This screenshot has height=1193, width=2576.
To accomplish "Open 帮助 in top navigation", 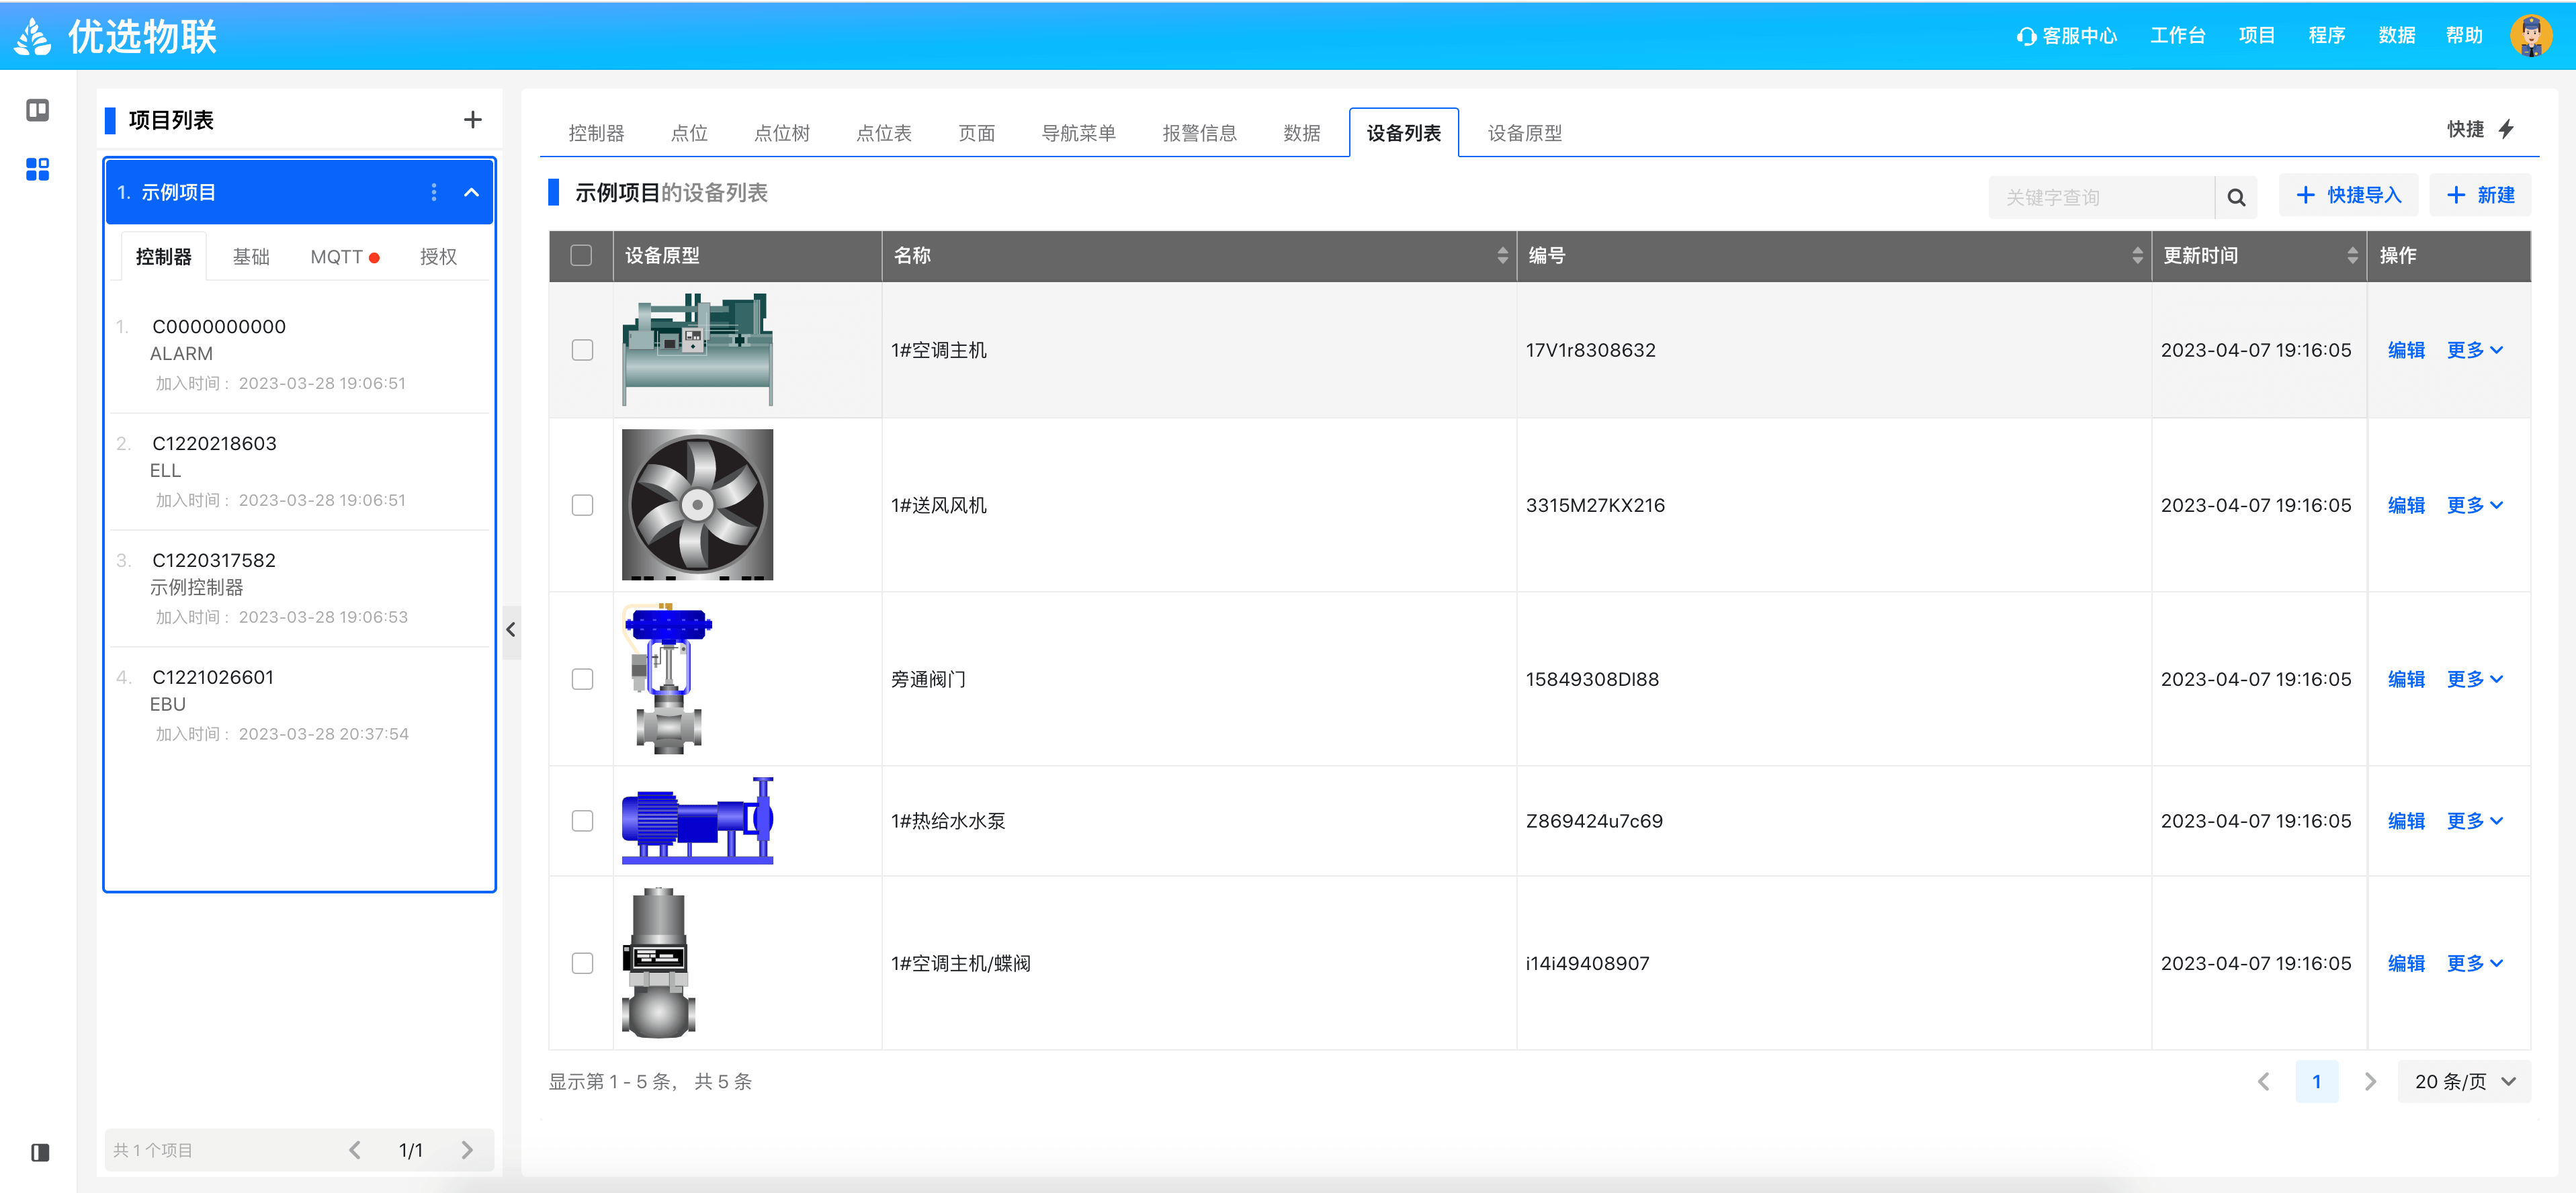I will point(2464,36).
